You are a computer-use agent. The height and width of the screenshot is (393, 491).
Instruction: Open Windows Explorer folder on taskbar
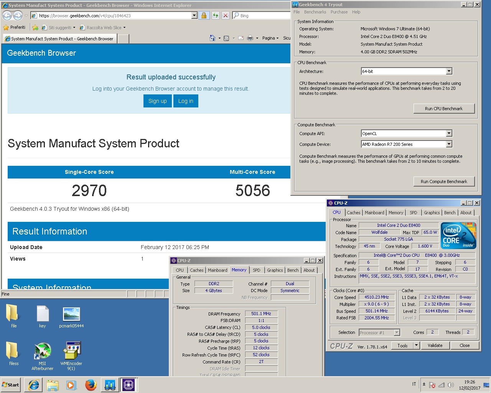[x=53, y=385]
